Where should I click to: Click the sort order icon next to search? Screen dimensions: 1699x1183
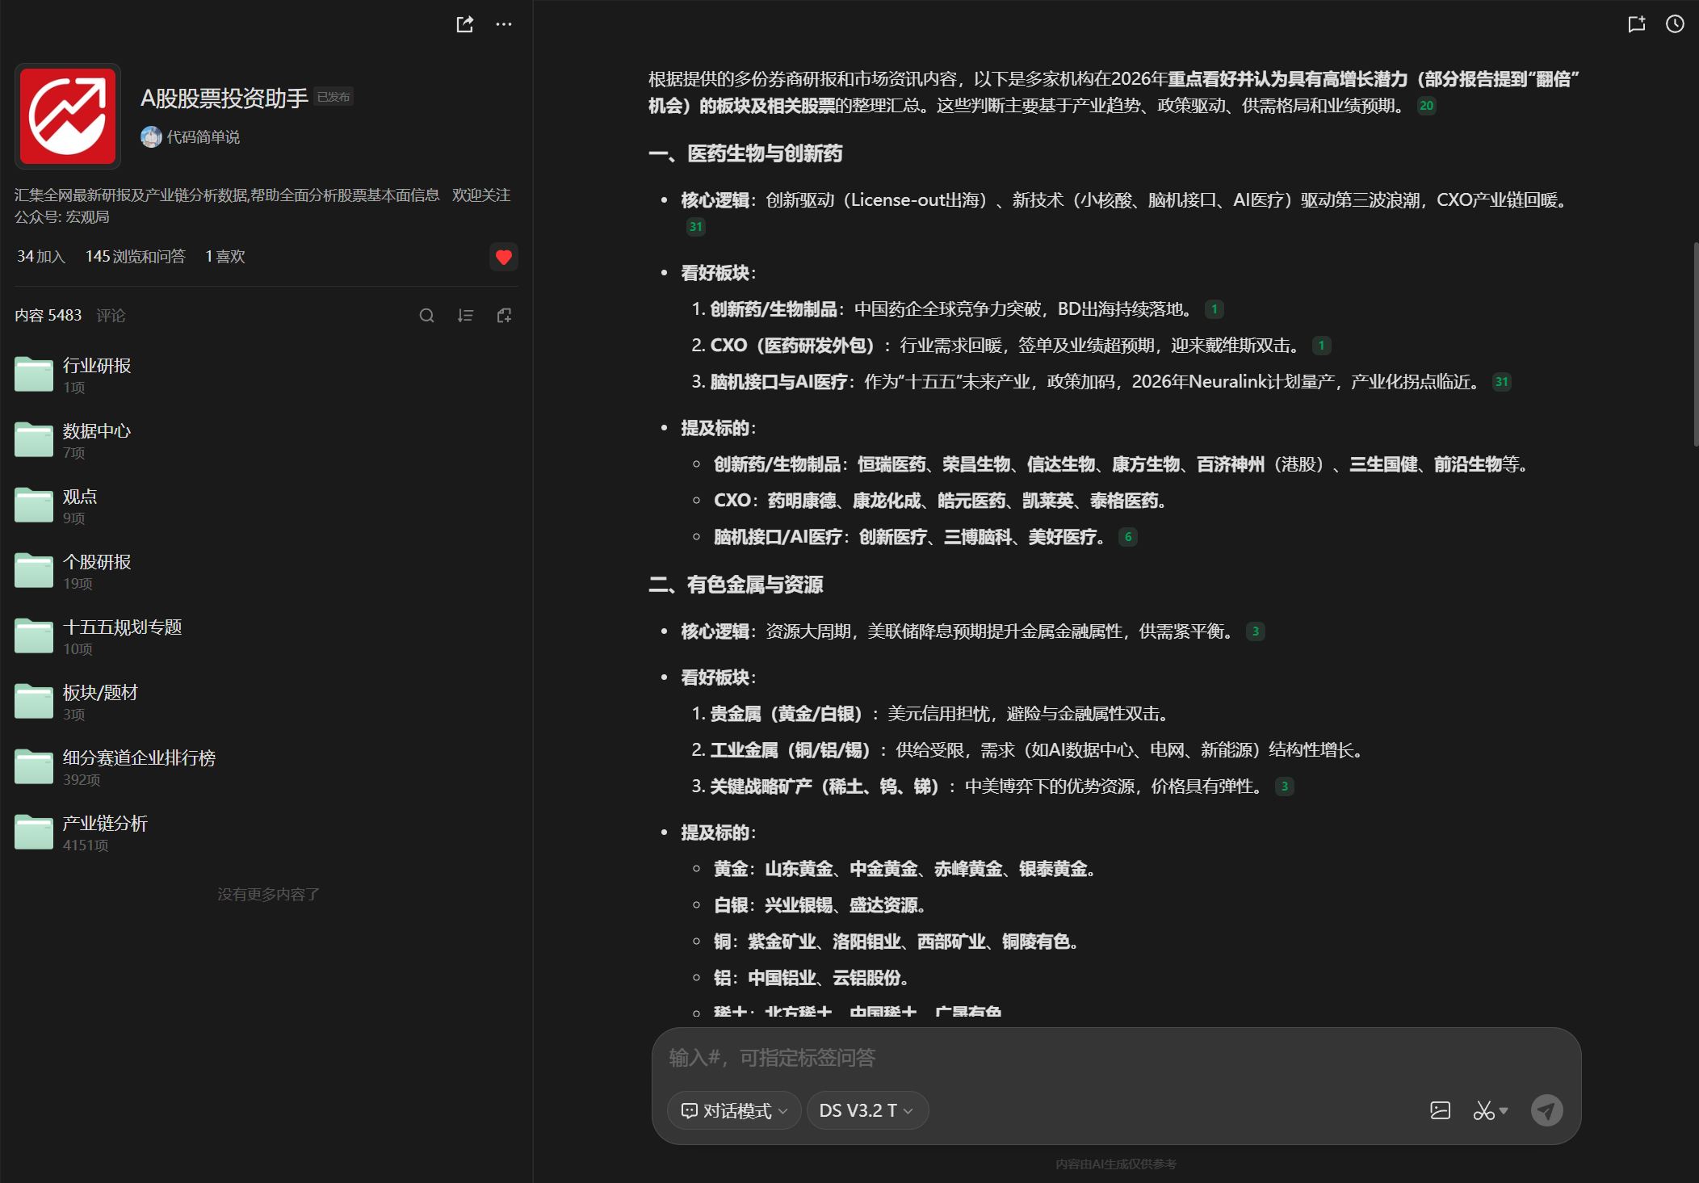(465, 315)
